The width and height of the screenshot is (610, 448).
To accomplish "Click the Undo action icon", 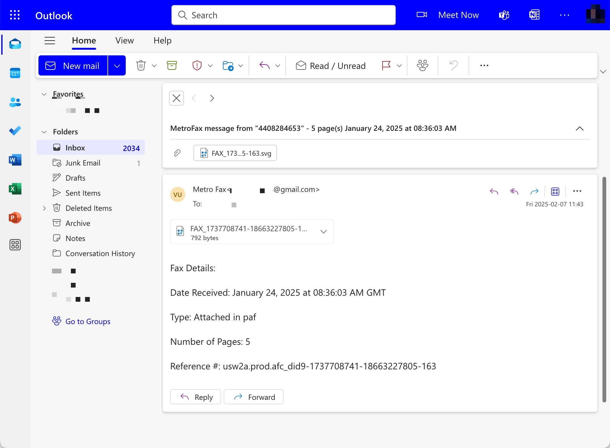I will [x=454, y=65].
